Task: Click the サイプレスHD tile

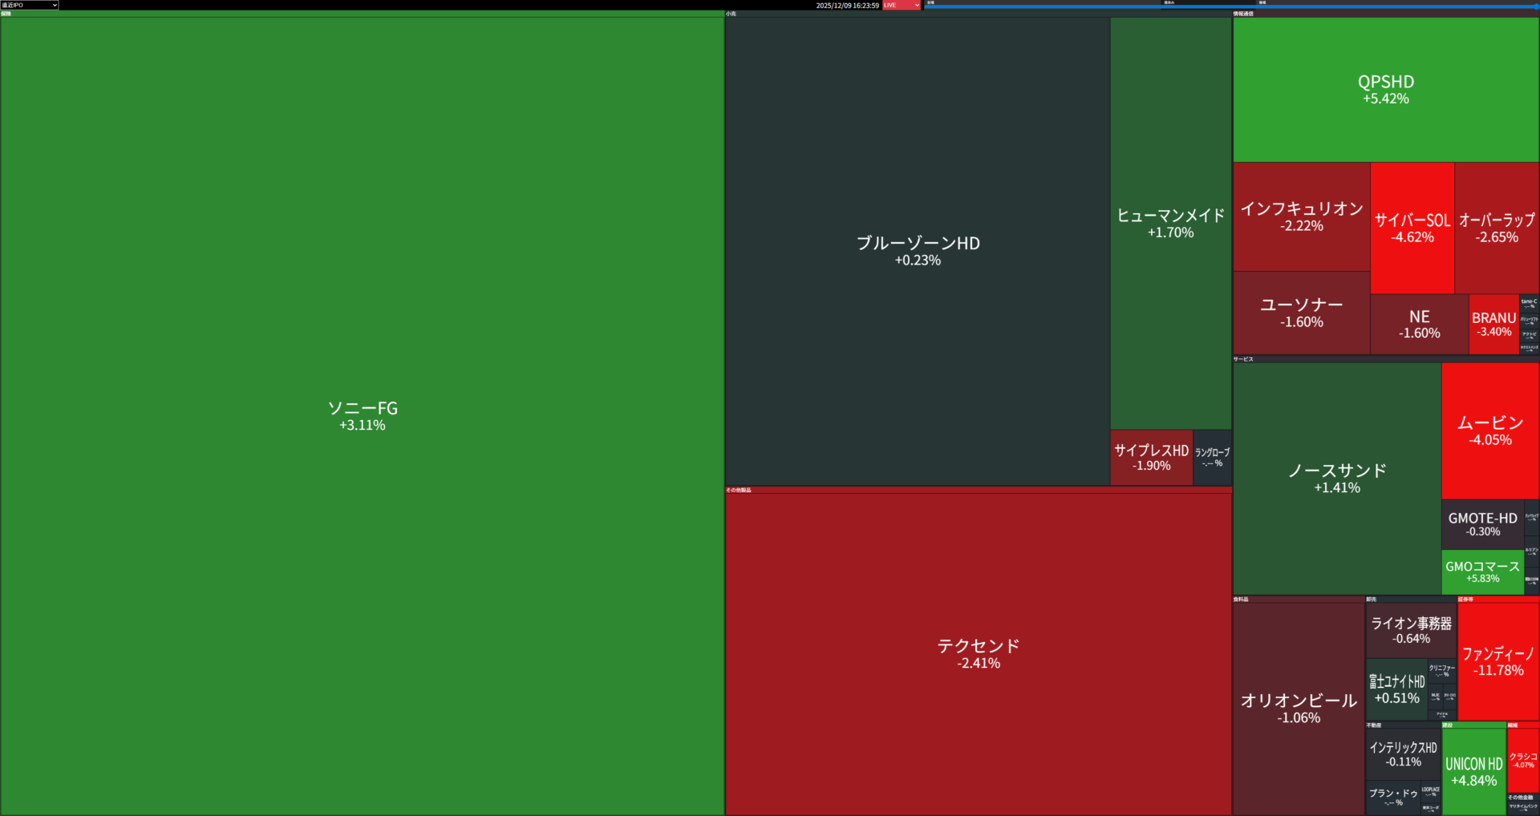Action: pyautogui.click(x=1151, y=457)
